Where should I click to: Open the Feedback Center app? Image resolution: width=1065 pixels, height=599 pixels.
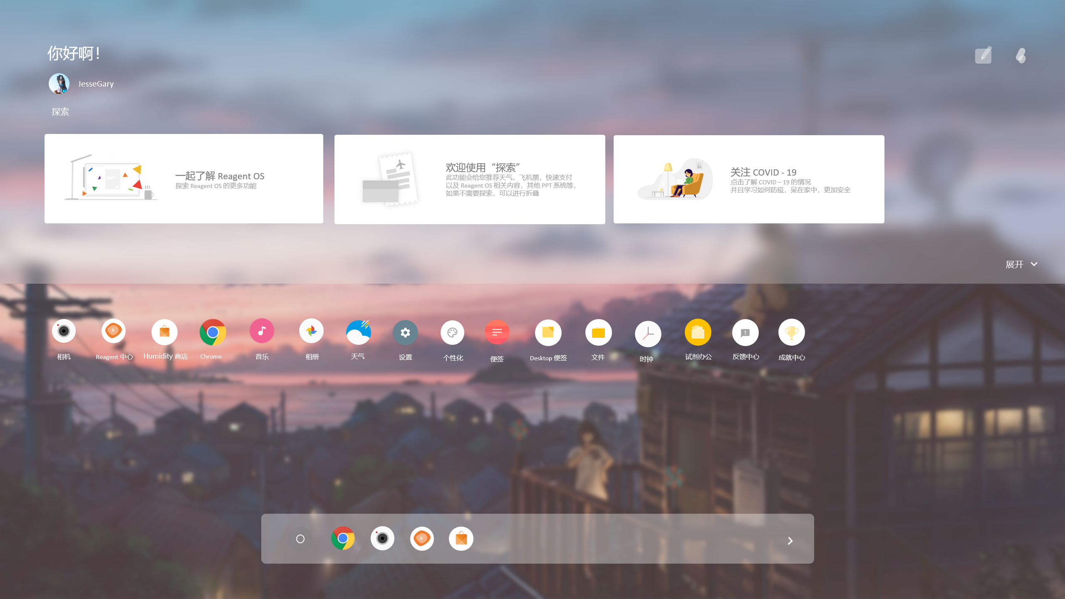745,332
